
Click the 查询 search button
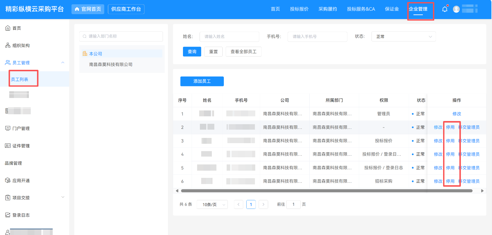[192, 52]
